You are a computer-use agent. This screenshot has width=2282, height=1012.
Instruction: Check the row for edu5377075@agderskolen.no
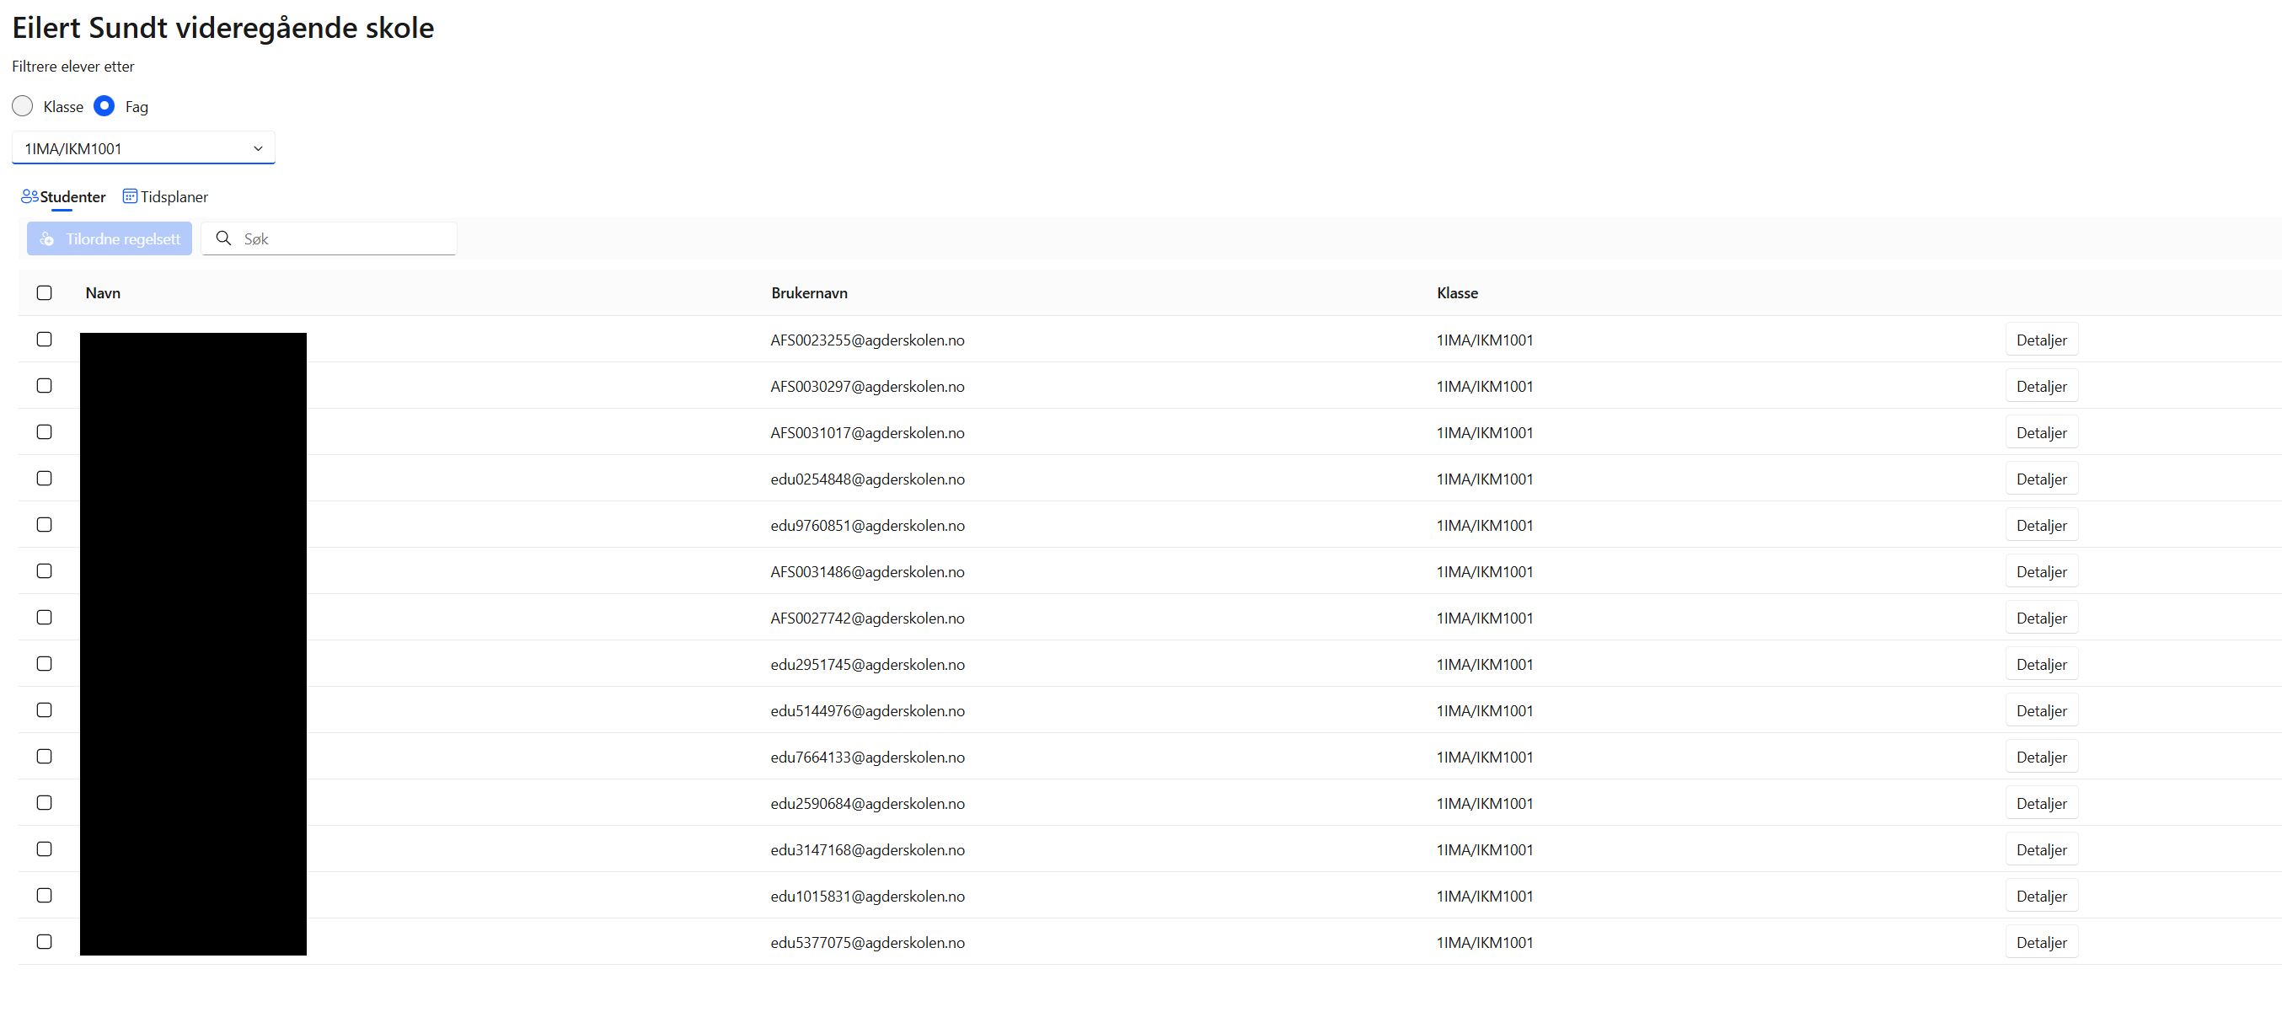point(45,941)
